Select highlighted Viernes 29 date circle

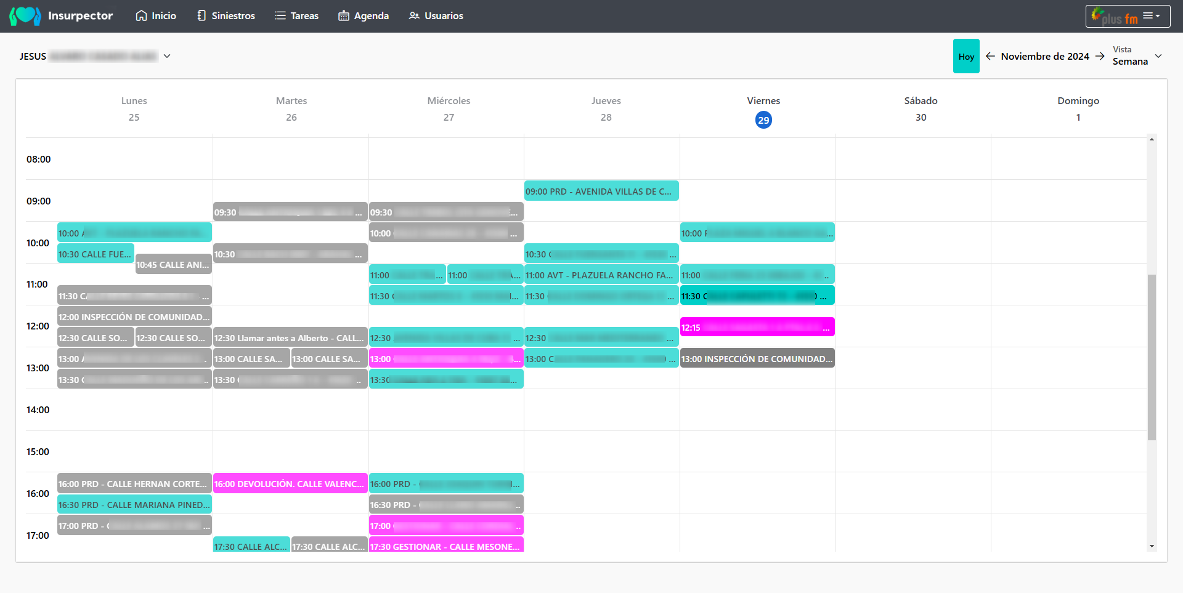click(763, 120)
